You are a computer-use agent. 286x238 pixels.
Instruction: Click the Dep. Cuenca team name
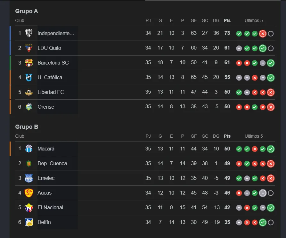tap(52, 163)
